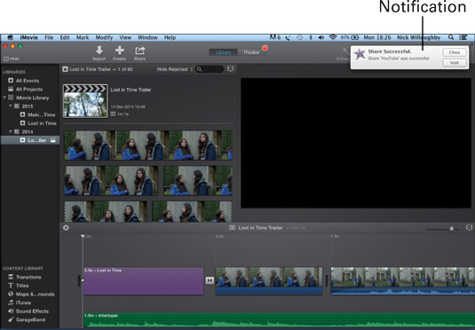Click the volume icon in menu bar
The image size is (475, 330).
[x=321, y=37]
